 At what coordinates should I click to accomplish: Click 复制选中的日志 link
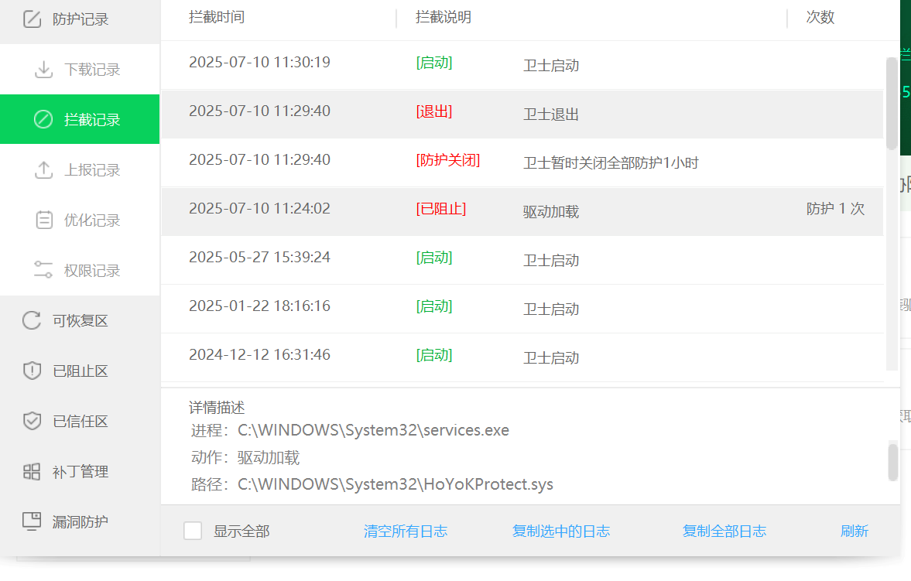[x=561, y=531]
